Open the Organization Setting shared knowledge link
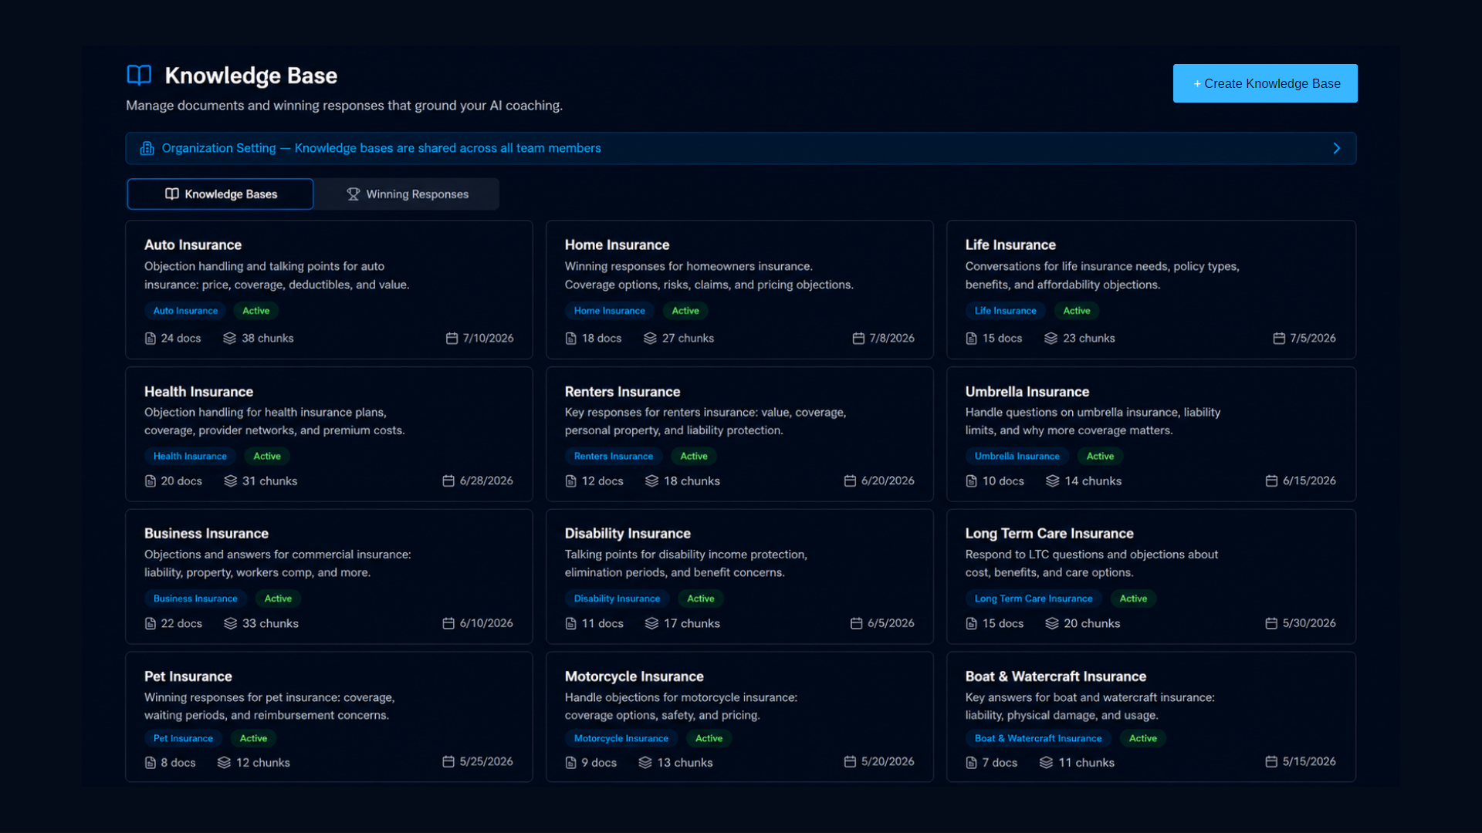The width and height of the screenshot is (1482, 833). (381, 148)
